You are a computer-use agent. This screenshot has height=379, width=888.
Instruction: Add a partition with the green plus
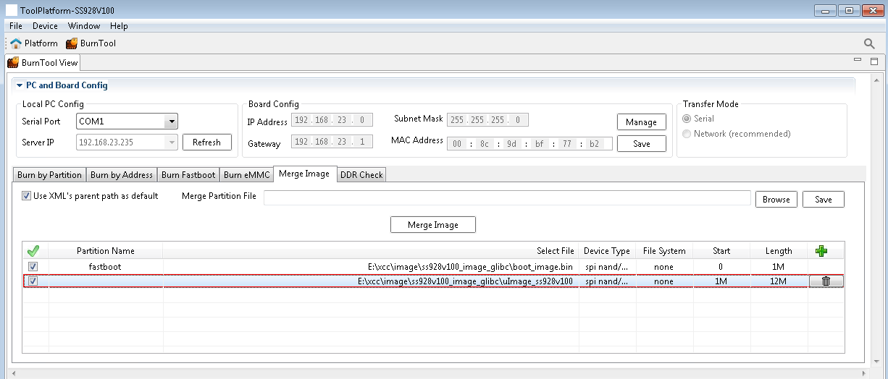coord(821,251)
